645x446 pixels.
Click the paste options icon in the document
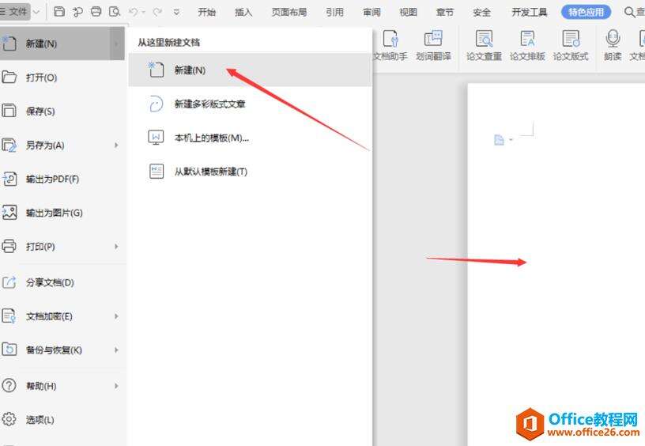499,140
